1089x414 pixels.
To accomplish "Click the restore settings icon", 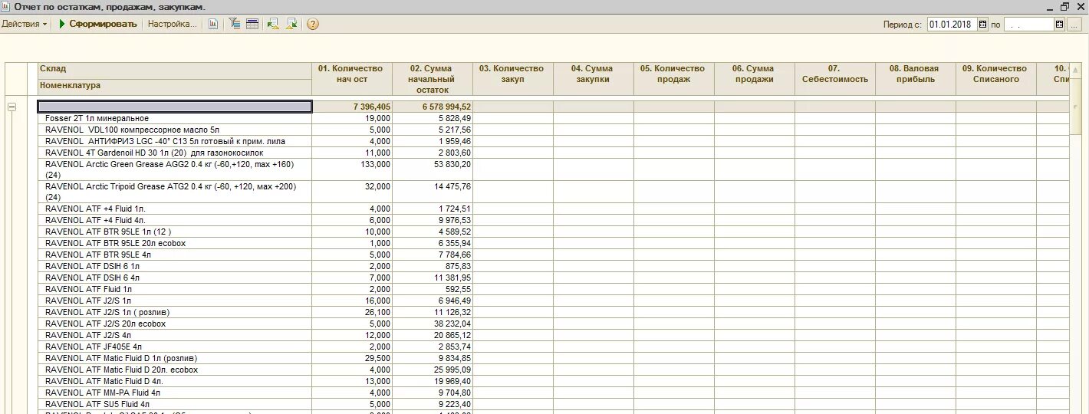I will [273, 24].
